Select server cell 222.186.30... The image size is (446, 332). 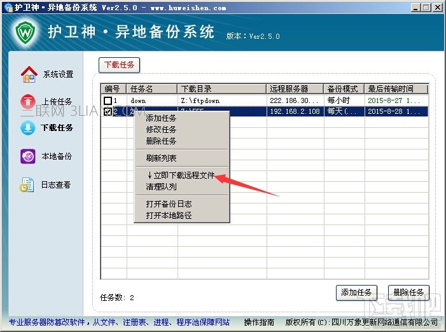tap(294, 100)
